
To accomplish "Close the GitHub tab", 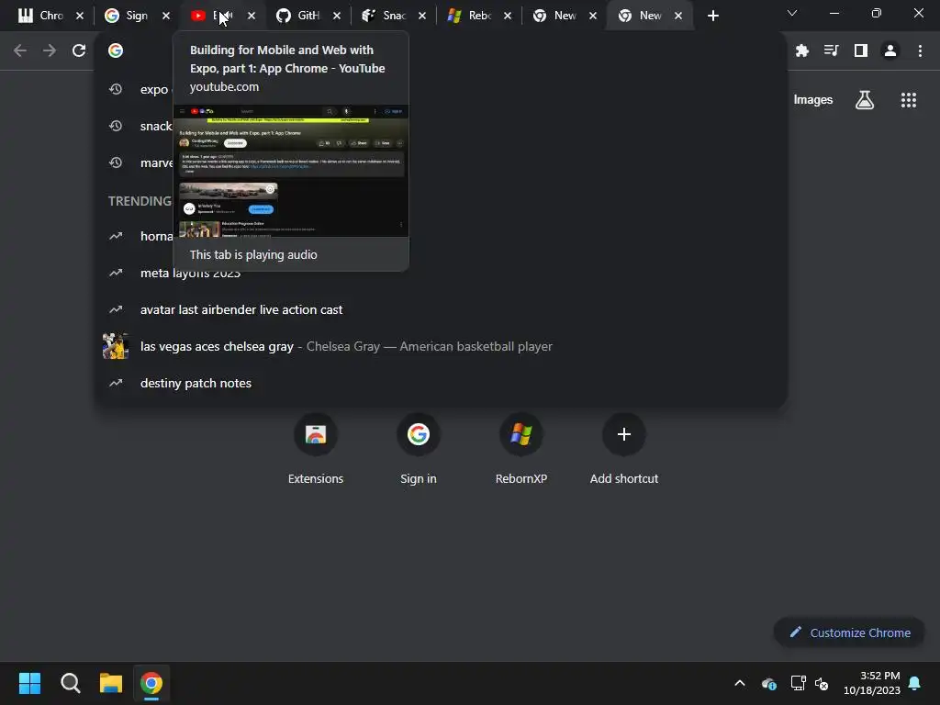I will click(x=337, y=17).
